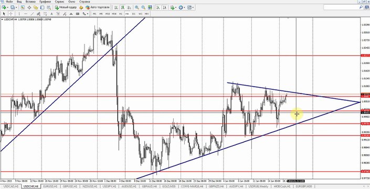The height and width of the screenshot is (189, 370).
Task: Tile chart windows icon
Action: click(x=150, y=7)
